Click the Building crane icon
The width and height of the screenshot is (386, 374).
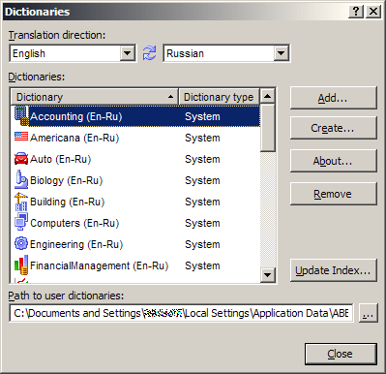pyautogui.click(x=21, y=202)
